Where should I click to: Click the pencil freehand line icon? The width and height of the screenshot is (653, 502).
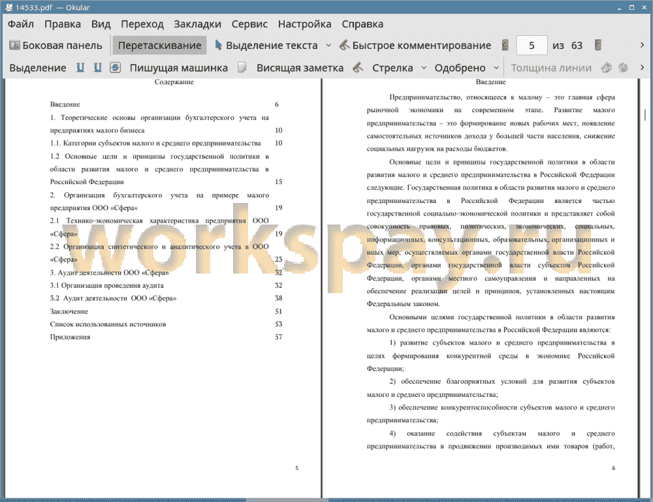(x=358, y=67)
